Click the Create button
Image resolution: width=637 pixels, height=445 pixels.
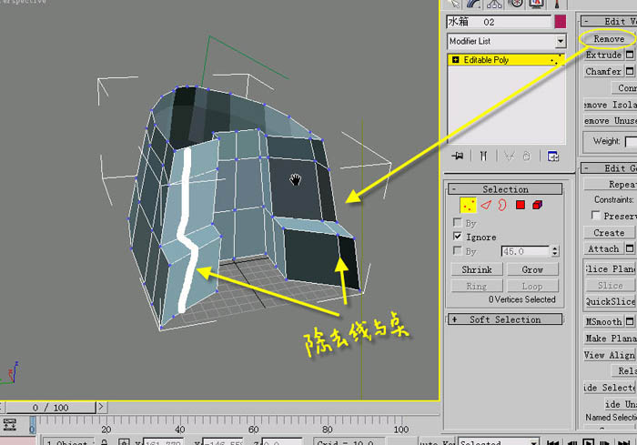click(609, 232)
